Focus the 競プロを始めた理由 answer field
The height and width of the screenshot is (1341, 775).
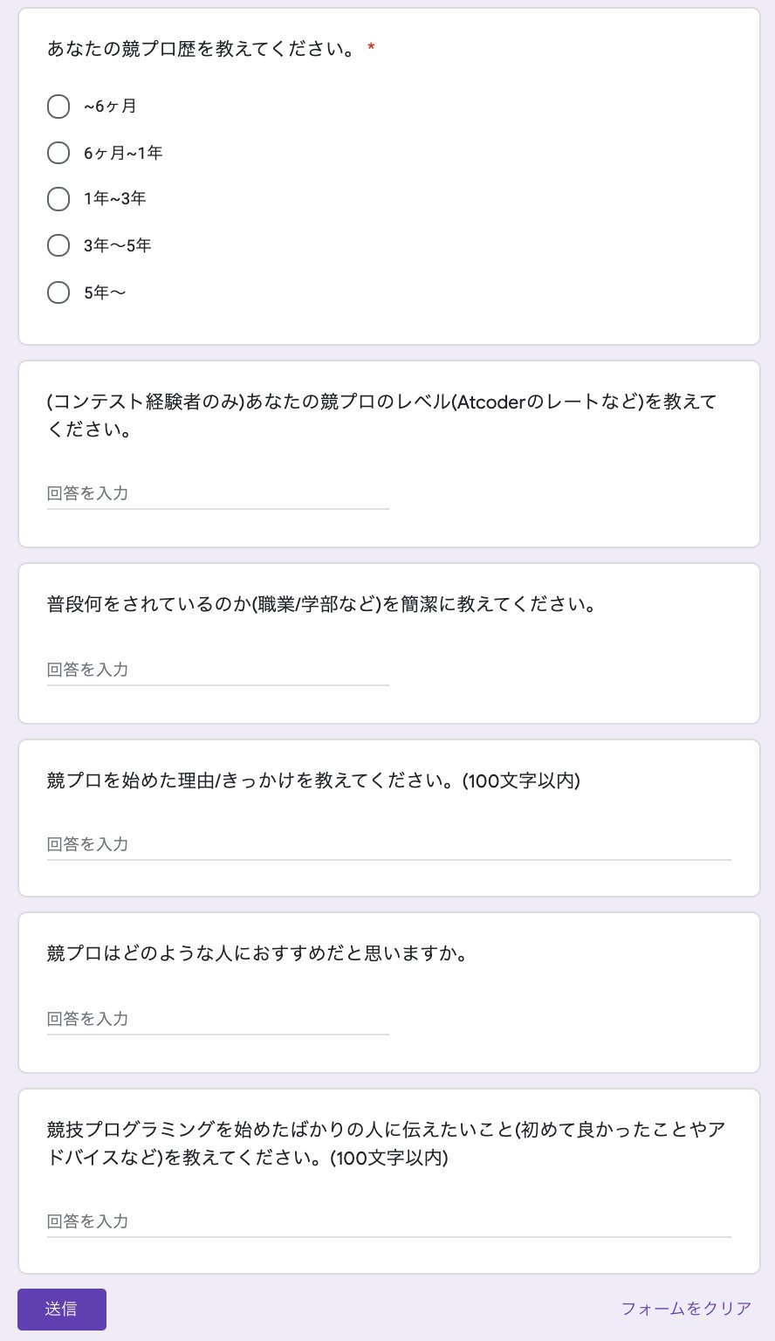click(388, 844)
